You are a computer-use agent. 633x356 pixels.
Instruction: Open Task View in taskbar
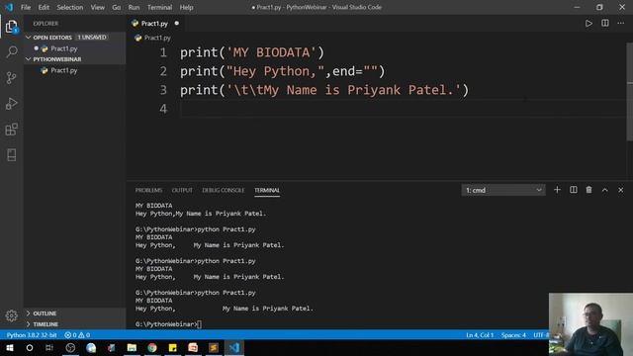(49, 347)
